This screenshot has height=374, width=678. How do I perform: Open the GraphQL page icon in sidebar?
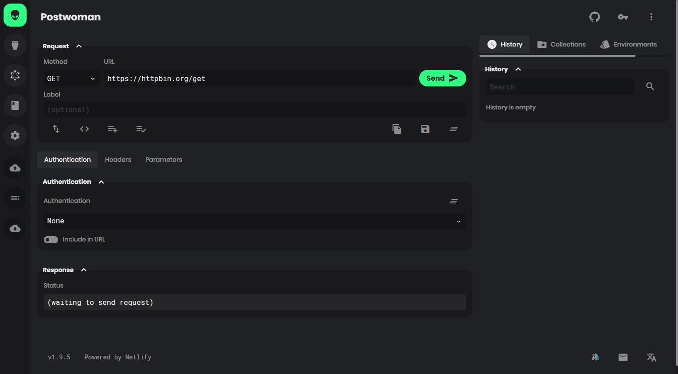(x=15, y=75)
